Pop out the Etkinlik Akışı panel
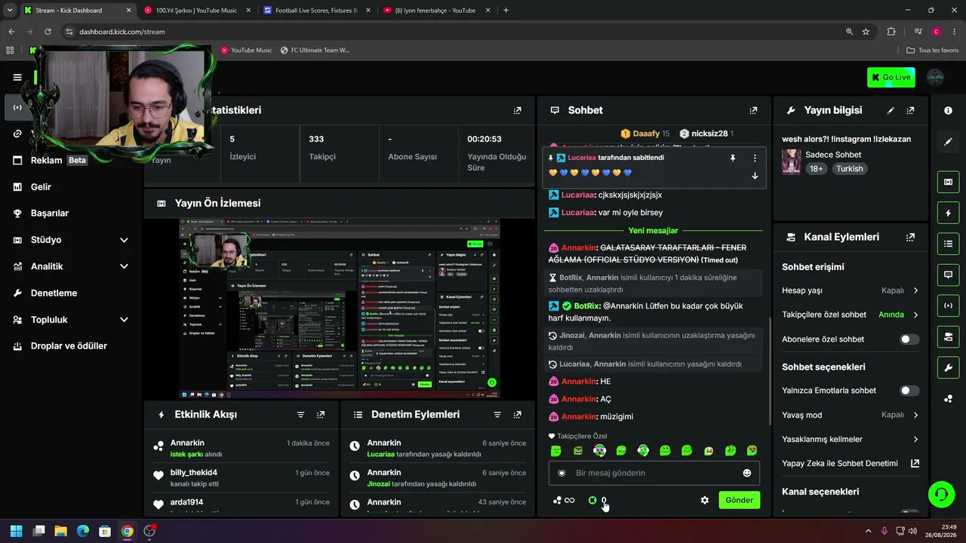This screenshot has height=543, width=966. pyautogui.click(x=321, y=415)
